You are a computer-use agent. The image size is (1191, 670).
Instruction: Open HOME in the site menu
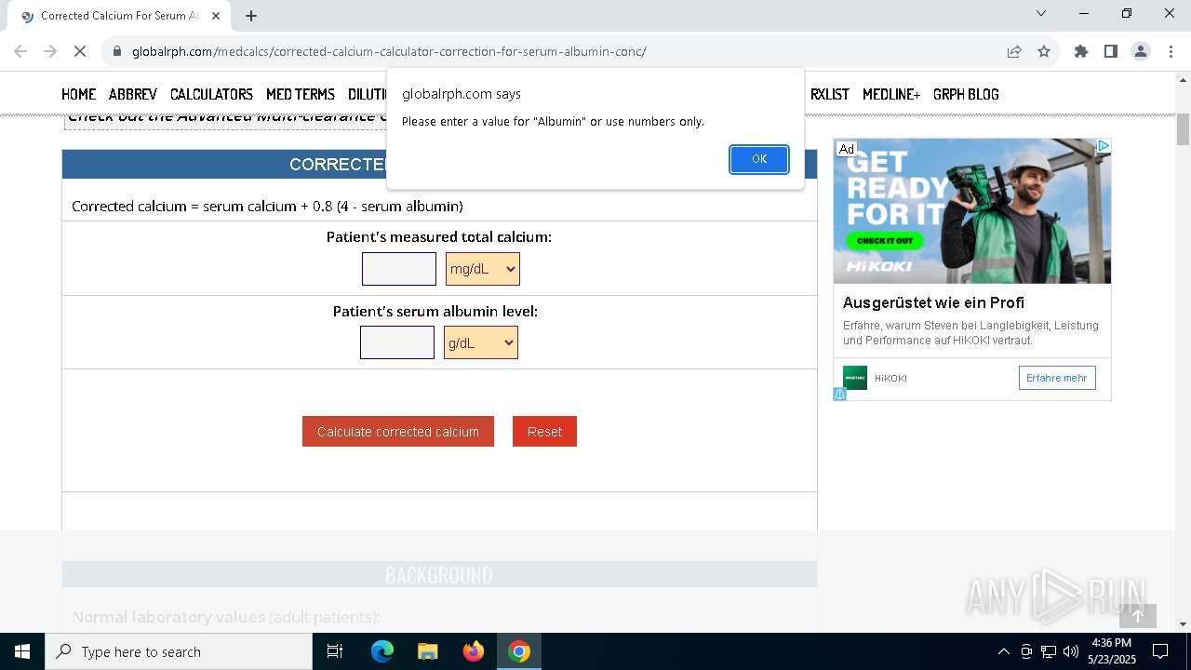(x=79, y=94)
